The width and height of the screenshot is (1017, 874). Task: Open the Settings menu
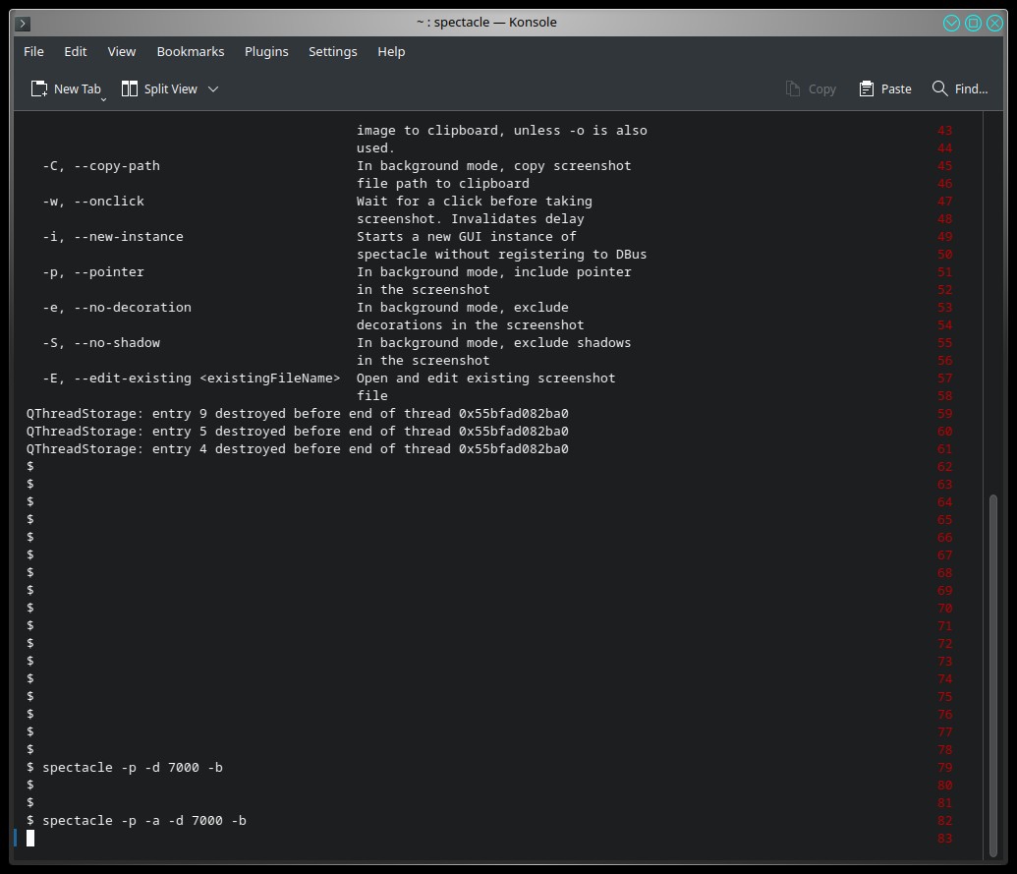(x=333, y=52)
